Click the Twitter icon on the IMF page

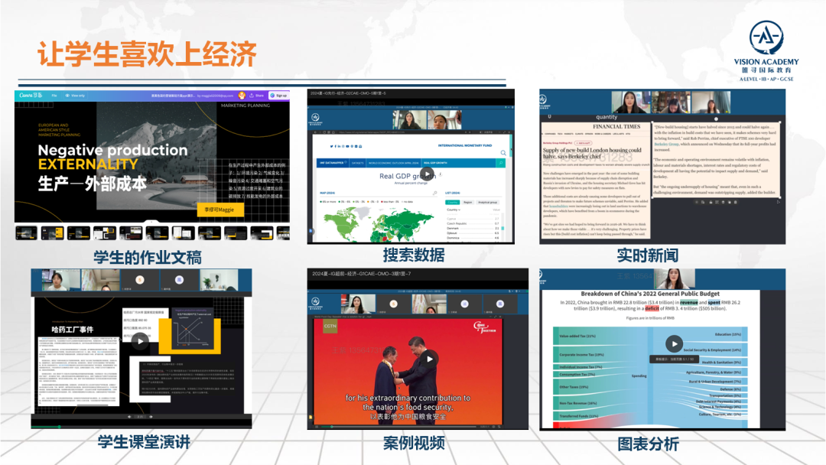pos(331,146)
